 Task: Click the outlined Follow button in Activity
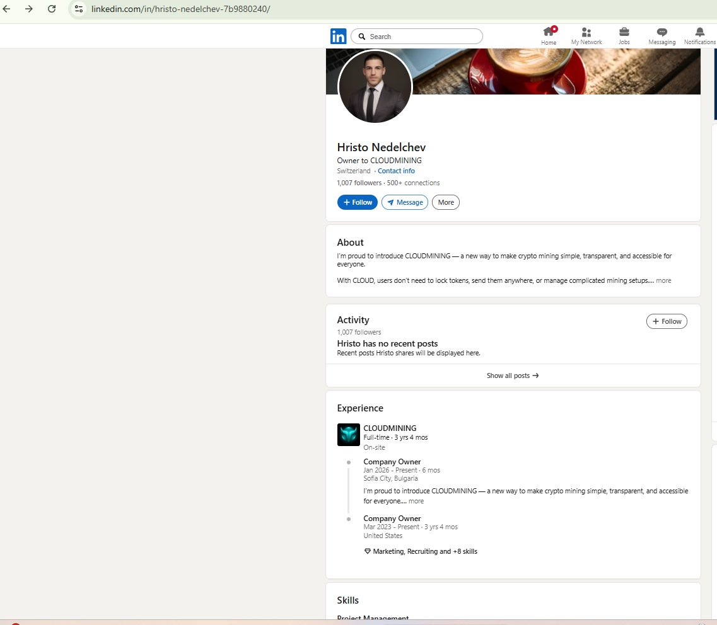[667, 321]
